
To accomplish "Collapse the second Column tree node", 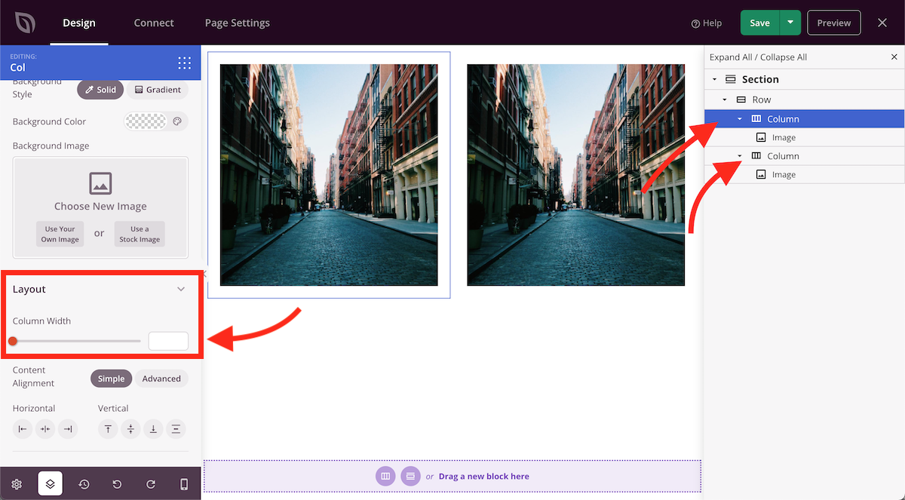I will click(740, 156).
